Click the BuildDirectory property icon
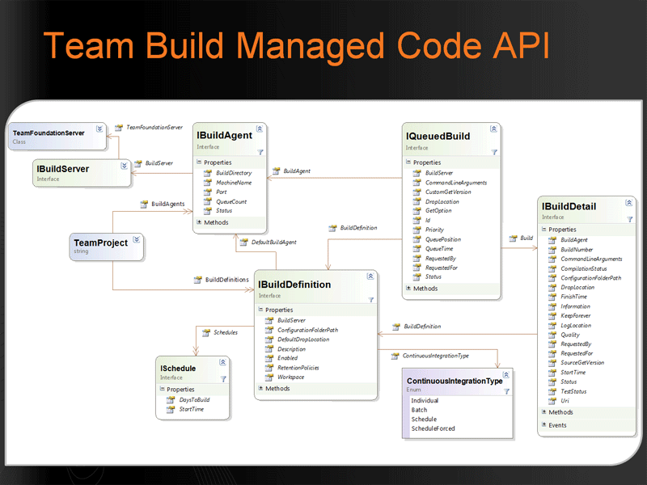The width and height of the screenshot is (647, 485). tap(208, 173)
